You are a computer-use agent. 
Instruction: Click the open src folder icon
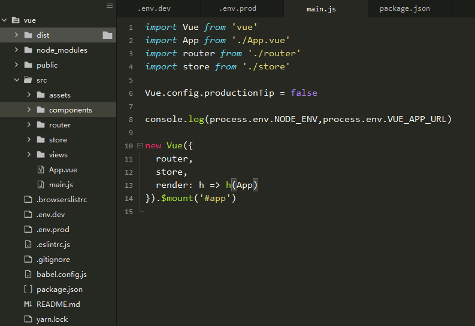(28, 80)
